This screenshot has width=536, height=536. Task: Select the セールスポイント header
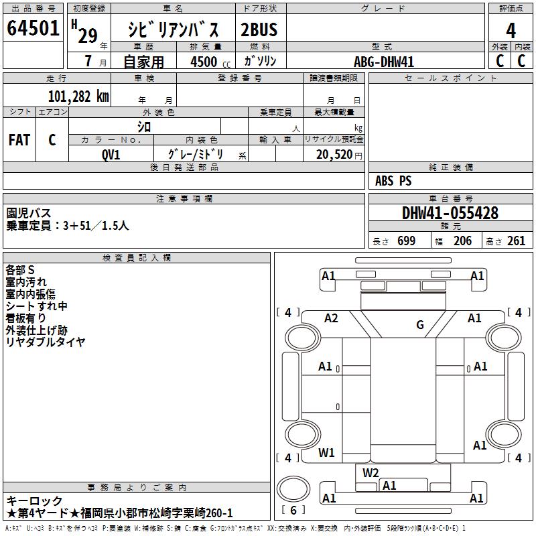(x=450, y=78)
